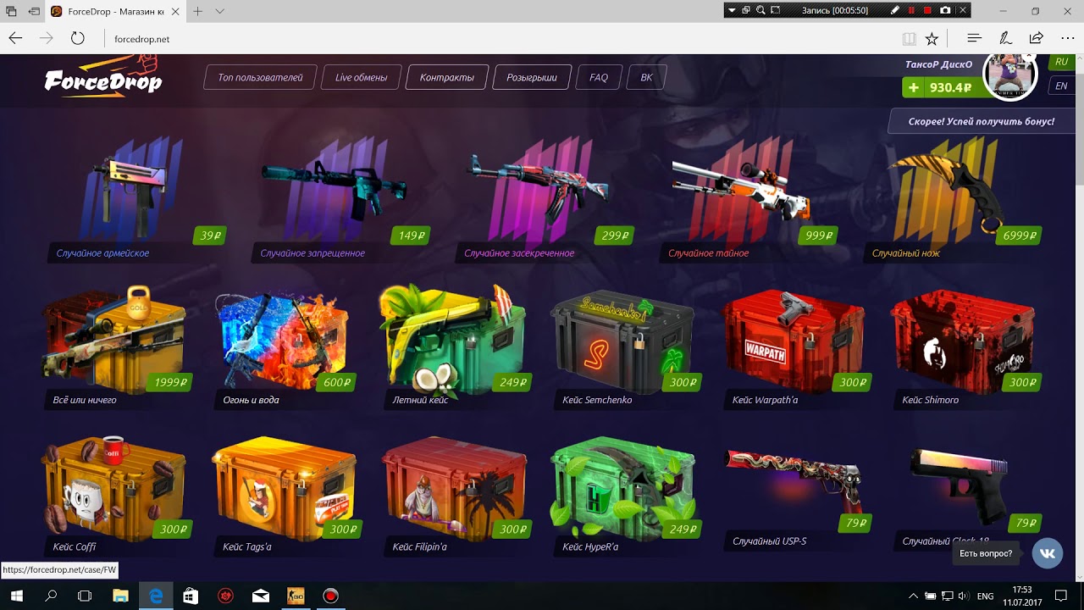Screen dimensions: 1084x610
Task: Click the VK Есть вопрос? chat button
Action: pos(1048,553)
